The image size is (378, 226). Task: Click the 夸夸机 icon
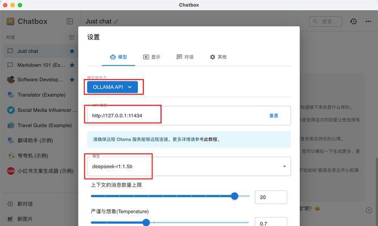11,155
